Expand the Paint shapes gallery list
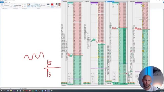The width and height of the screenshot is (164, 92). point(40,7)
